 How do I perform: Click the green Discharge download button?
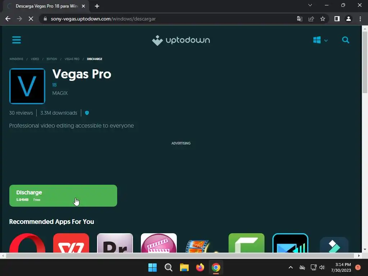click(x=63, y=196)
